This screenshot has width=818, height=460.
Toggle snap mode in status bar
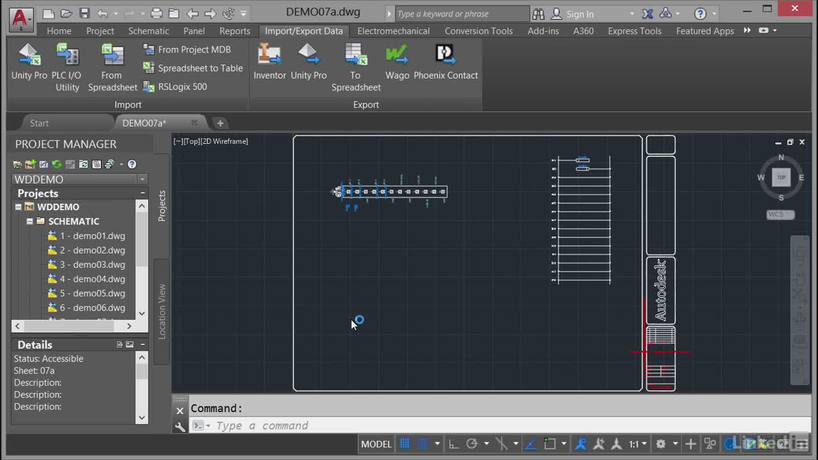click(422, 443)
